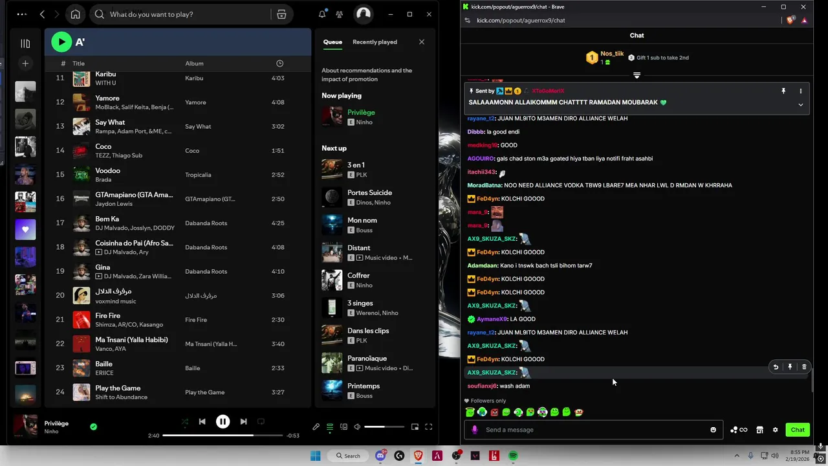Screen dimensions: 828x466
Task: Reply to the hovered AX9_SKUZA_SKZ message
Action: pos(776,367)
